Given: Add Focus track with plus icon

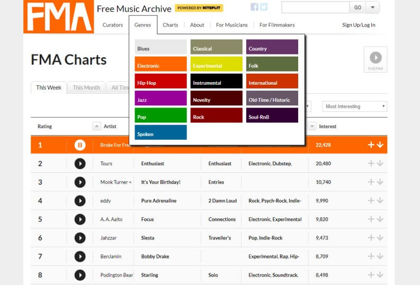Looking at the screenshot, I should [371, 219].
